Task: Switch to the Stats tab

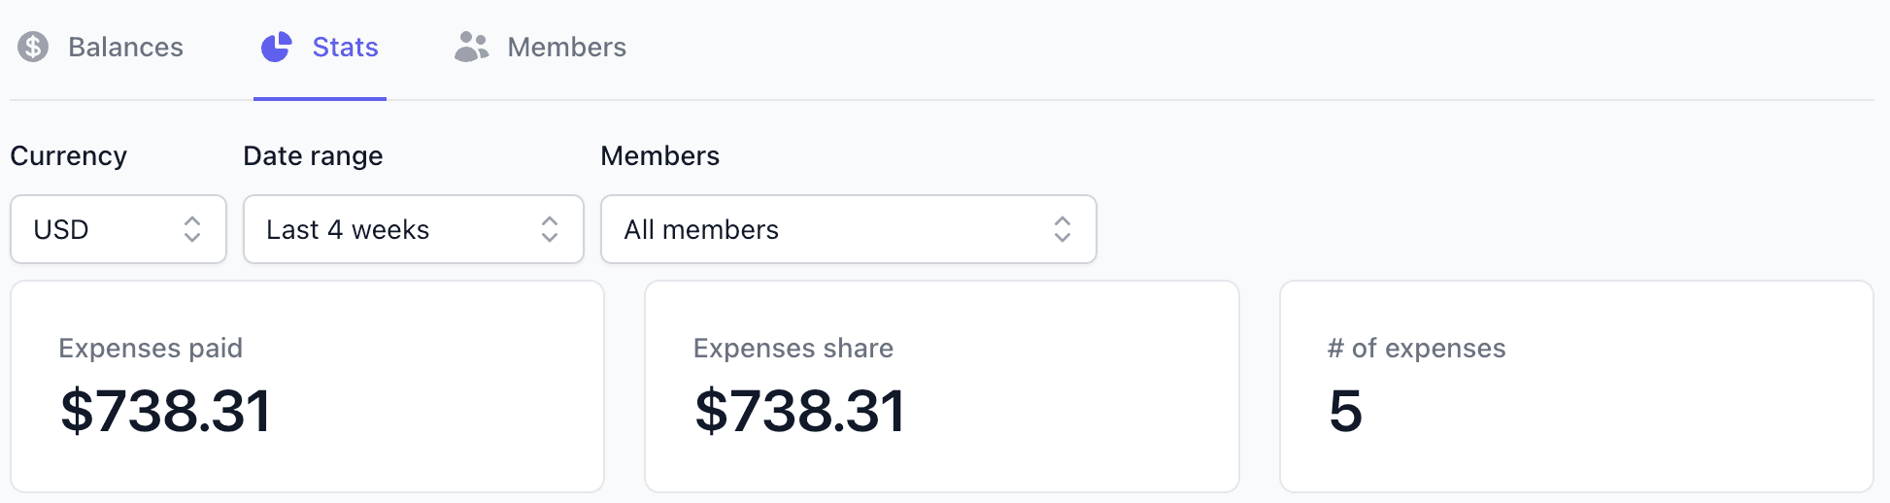Action: [x=320, y=48]
